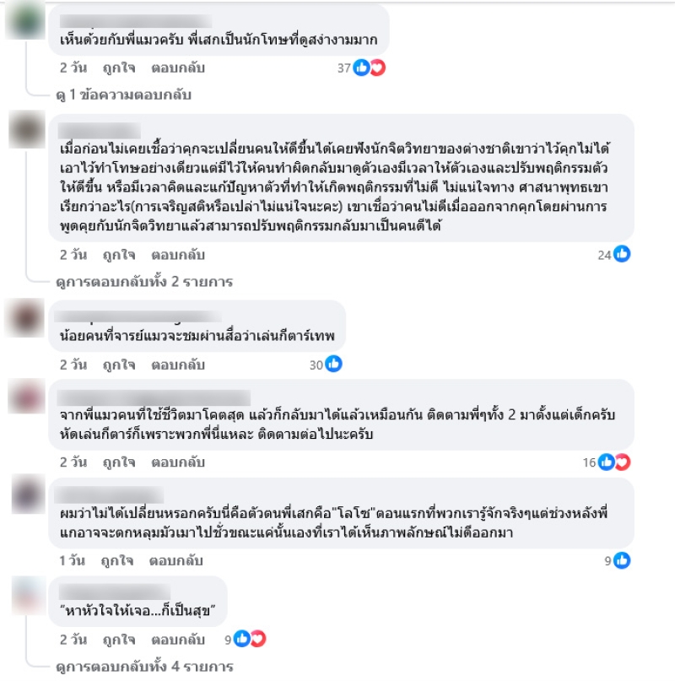The height and width of the screenshot is (681, 675).
Task: Open reactions on the "หาหัวใจให้เจอ" comment
Action: click(x=246, y=640)
